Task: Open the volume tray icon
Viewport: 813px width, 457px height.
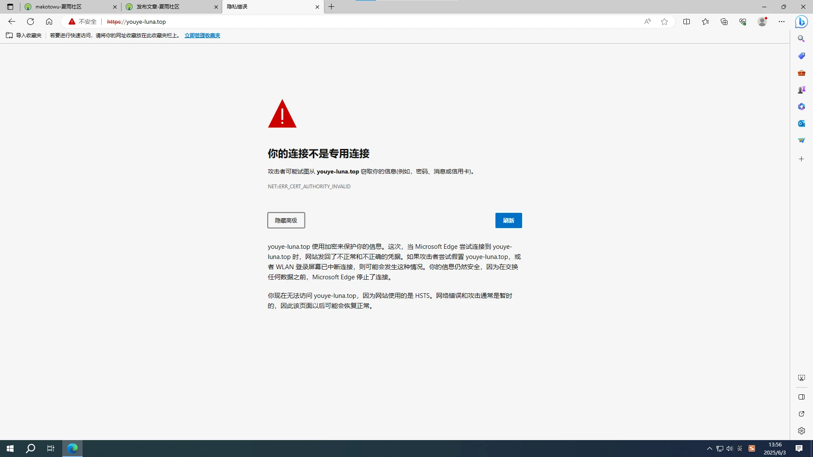Action: coord(730,449)
